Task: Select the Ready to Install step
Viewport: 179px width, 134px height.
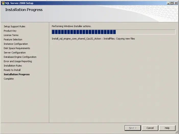Action: 12,70
